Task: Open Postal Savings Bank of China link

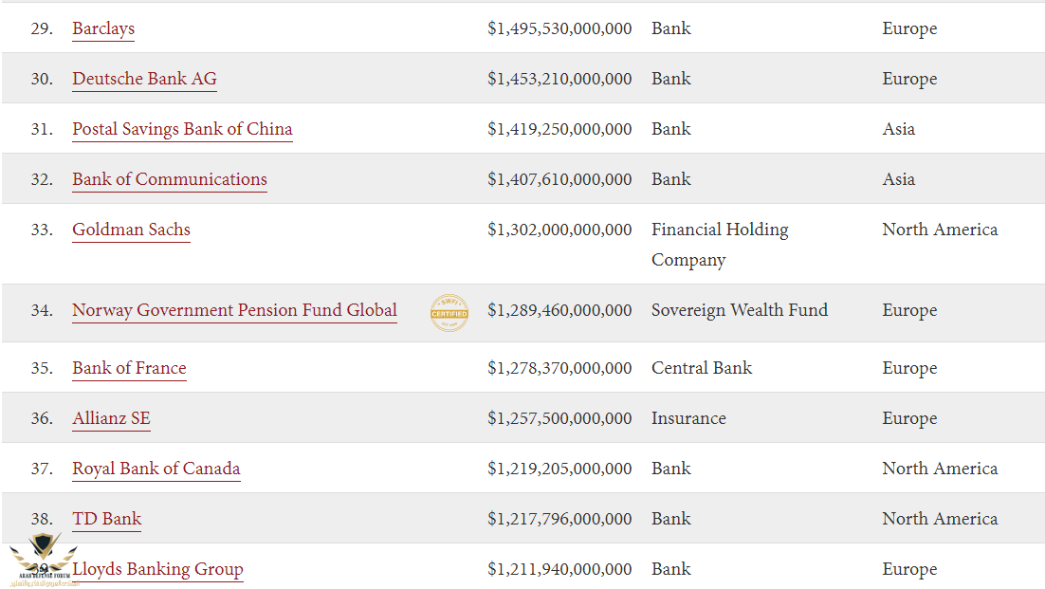Action: click(x=182, y=129)
